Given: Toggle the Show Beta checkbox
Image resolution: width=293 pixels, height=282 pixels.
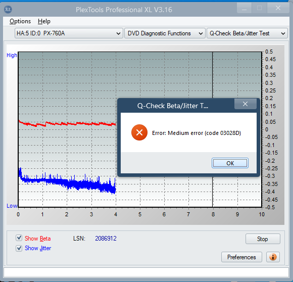Looking at the screenshot, I should click(x=19, y=238).
